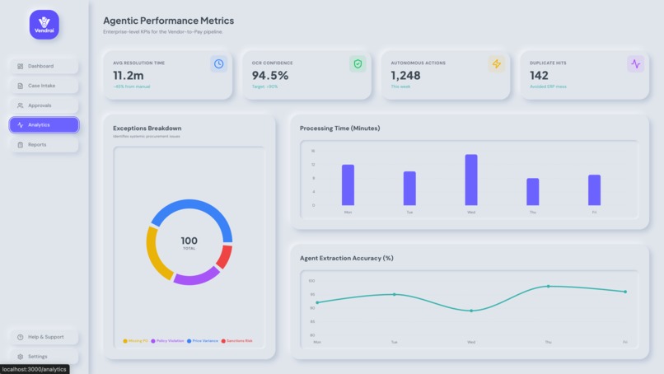664x374 pixels.
Task: Click the Policy Violation legend dot
Action: 153,341
